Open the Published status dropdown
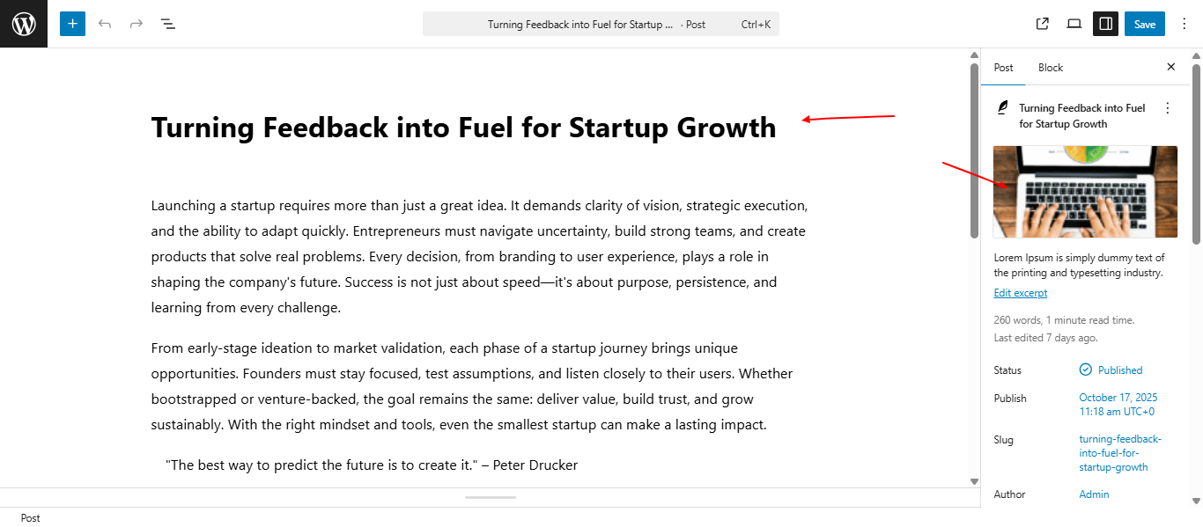 (1111, 370)
